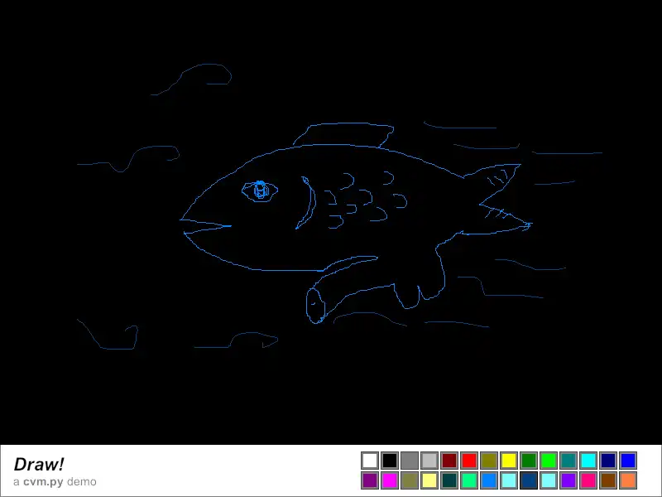
Task: Choose the bright red swatch
Action: tap(469, 461)
